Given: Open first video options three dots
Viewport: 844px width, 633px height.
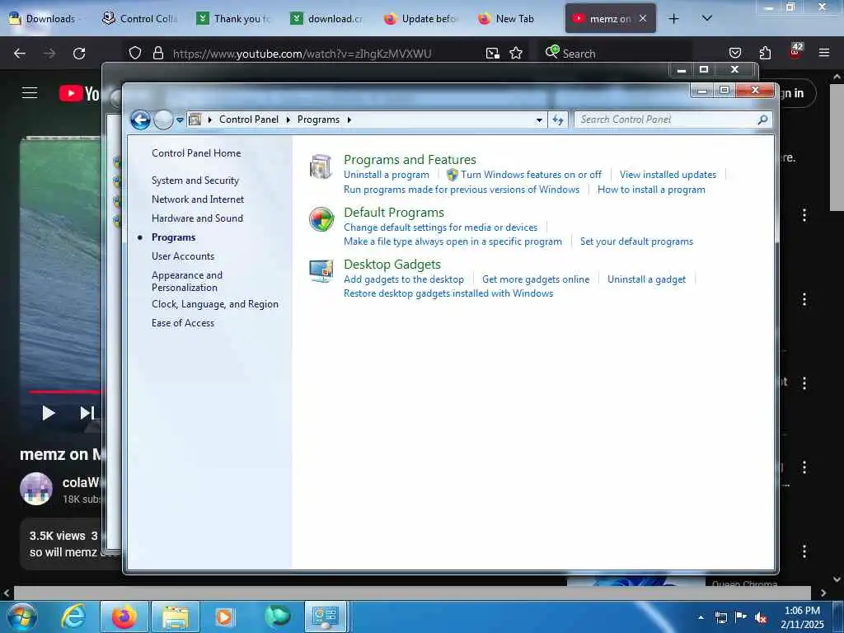Looking at the screenshot, I should click(x=804, y=215).
